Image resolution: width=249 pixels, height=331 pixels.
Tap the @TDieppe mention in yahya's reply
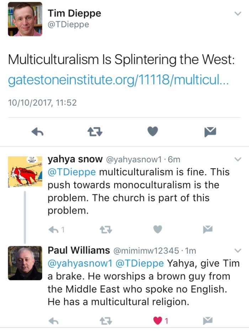pos(71,172)
